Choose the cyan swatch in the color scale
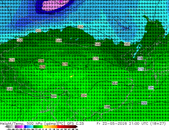This screenshot has height=130, width=169. tap(32, 127)
